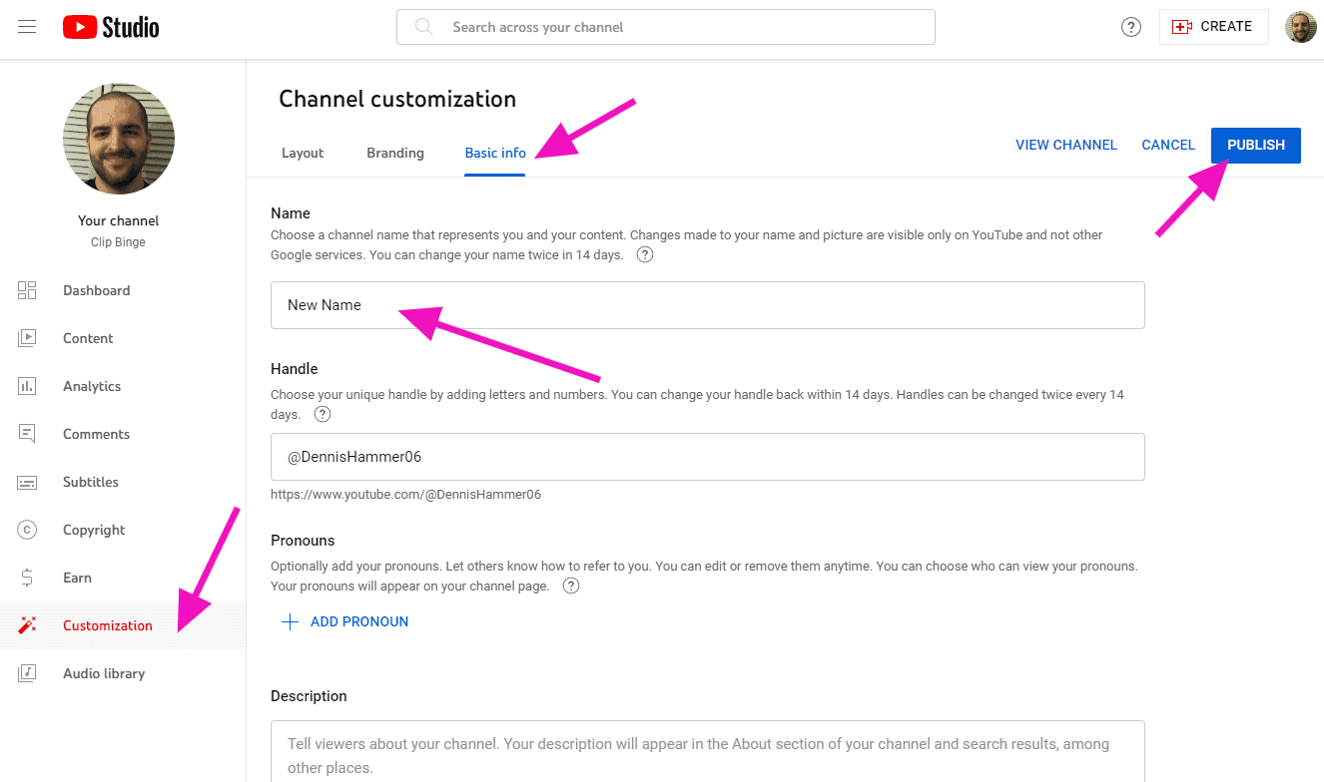Image resolution: width=1324 pixels, height=782 pixels.
Task: Click the Your channel label
Action: point(119,220)
